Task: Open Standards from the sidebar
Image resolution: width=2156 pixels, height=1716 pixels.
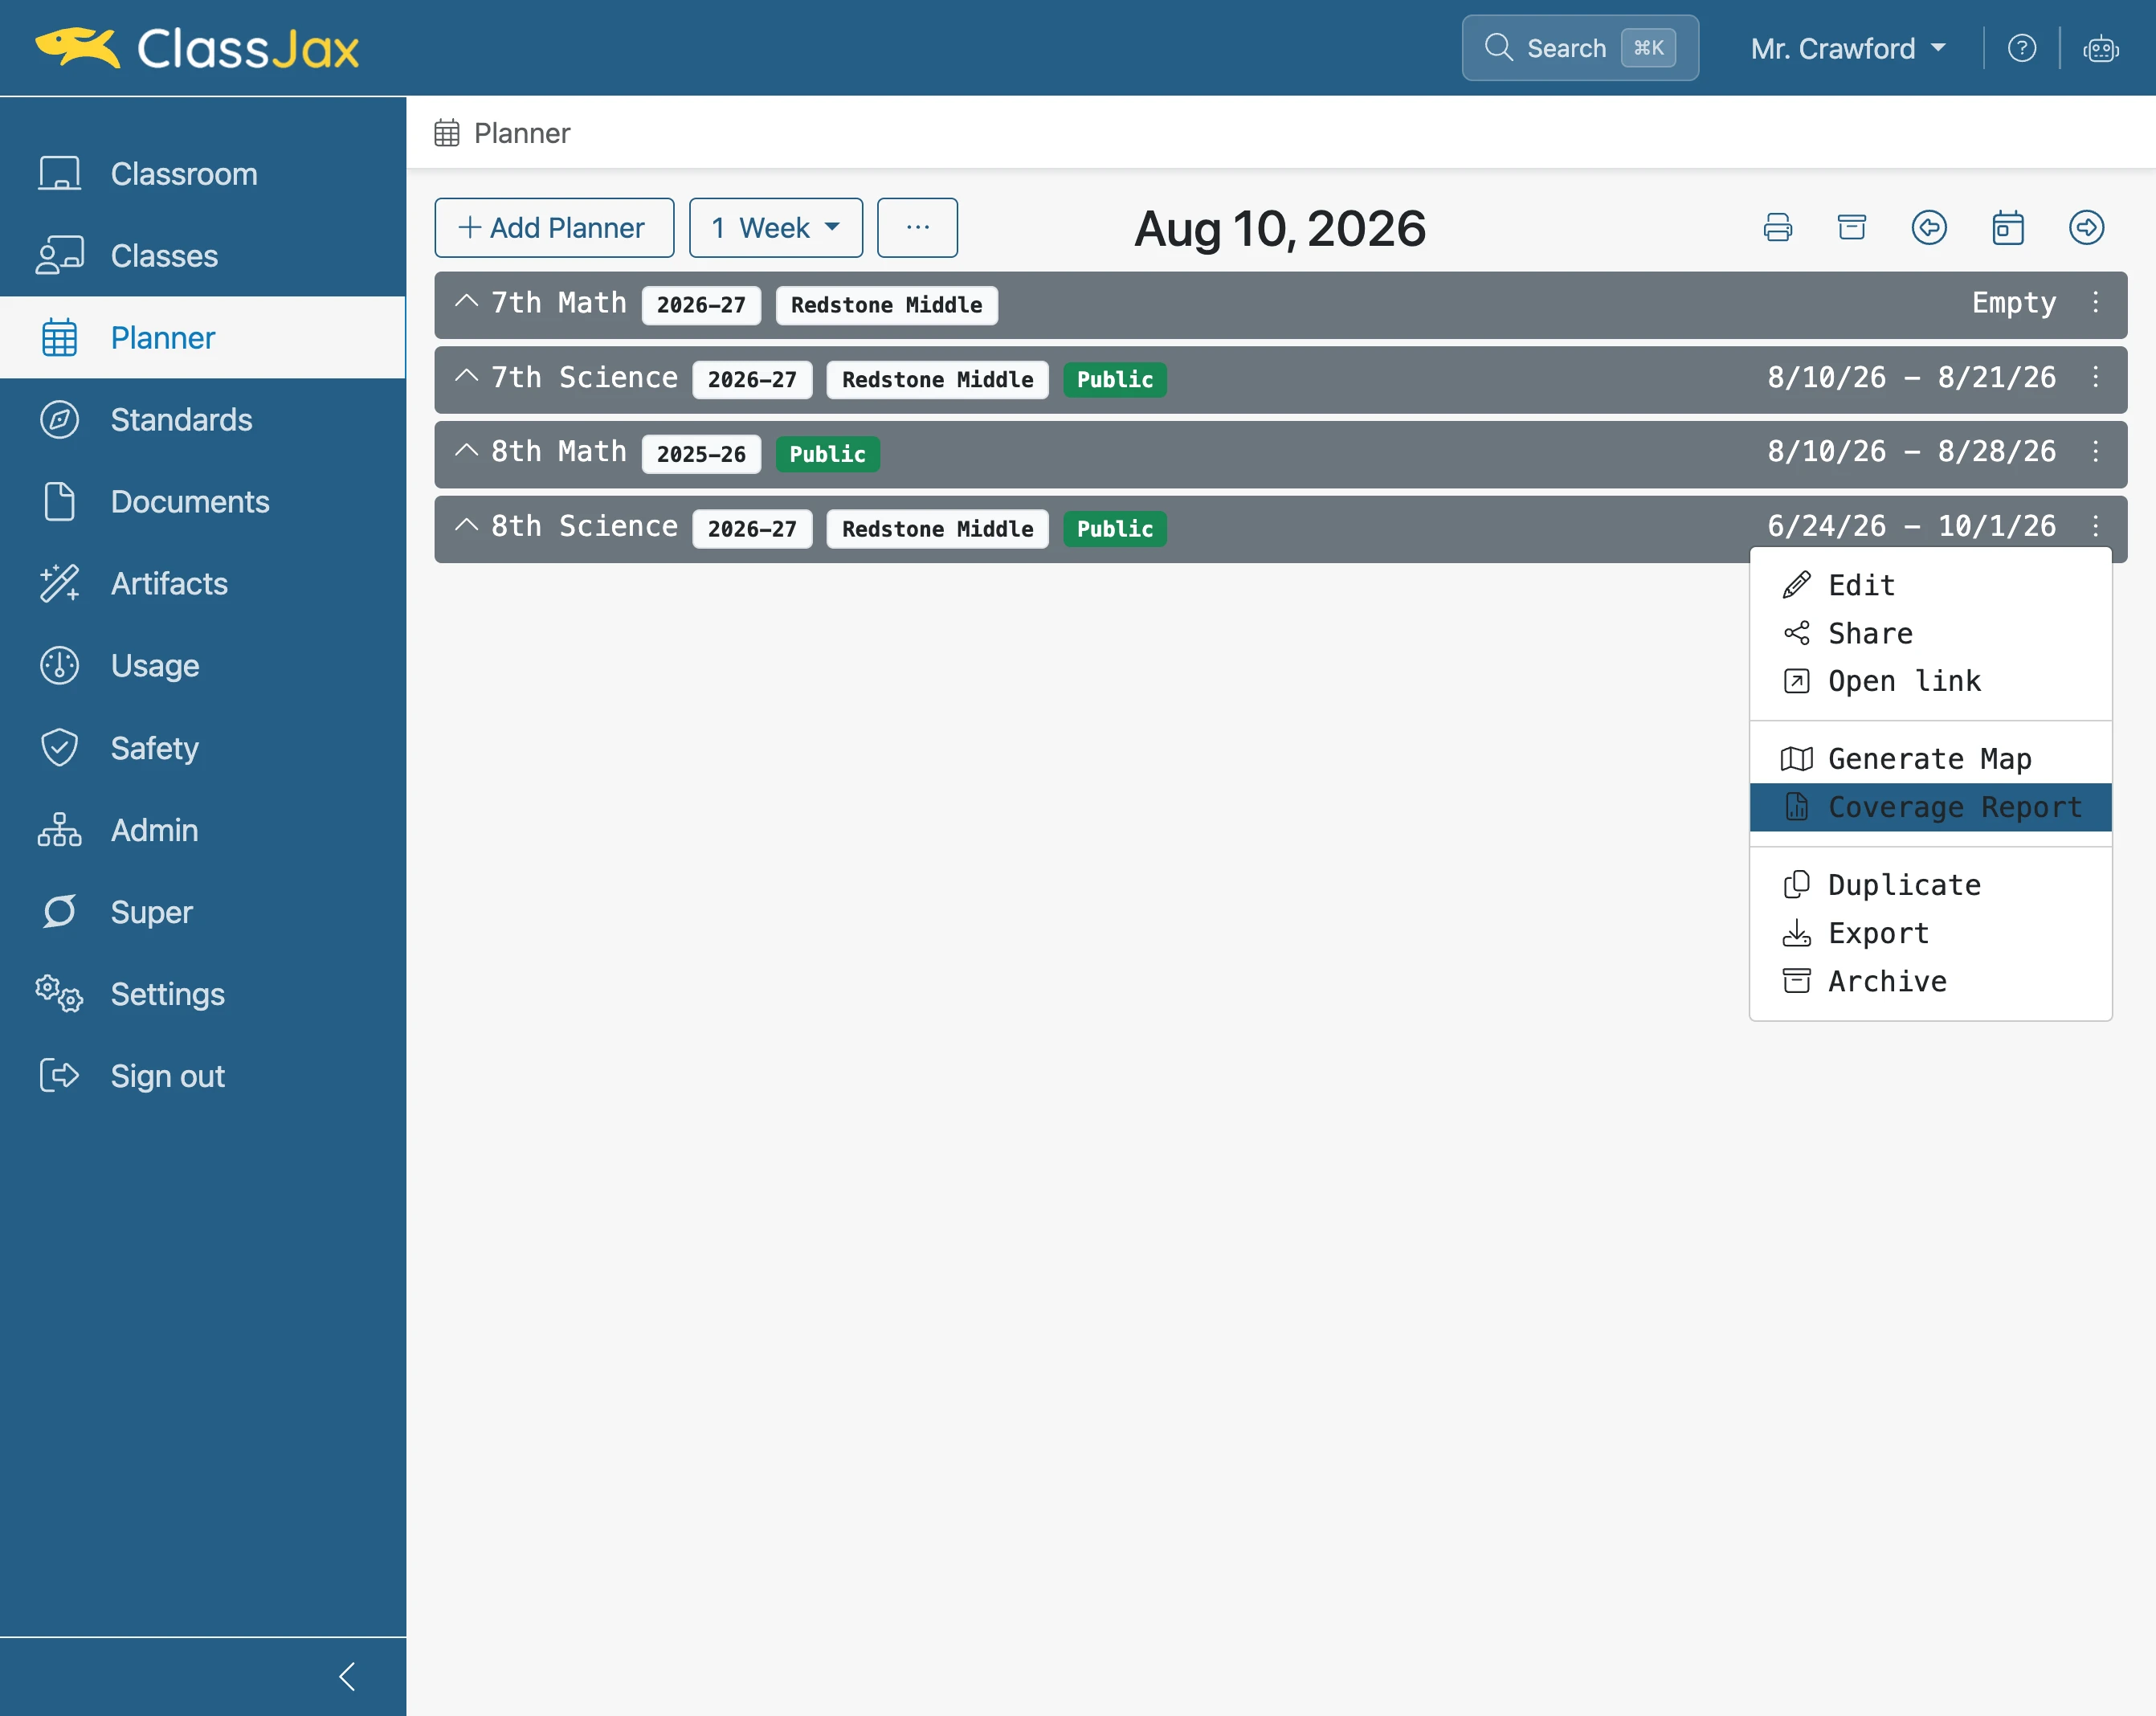Action: pos(203,420)
